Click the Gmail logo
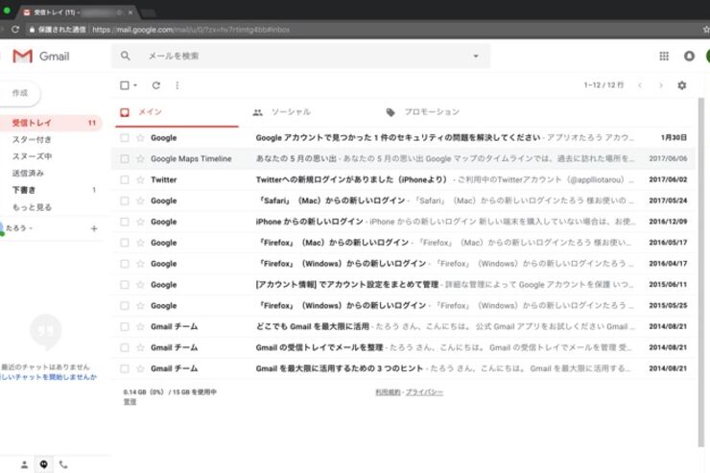The height and width of the screenshot is (473, 710). pos(41,56)
